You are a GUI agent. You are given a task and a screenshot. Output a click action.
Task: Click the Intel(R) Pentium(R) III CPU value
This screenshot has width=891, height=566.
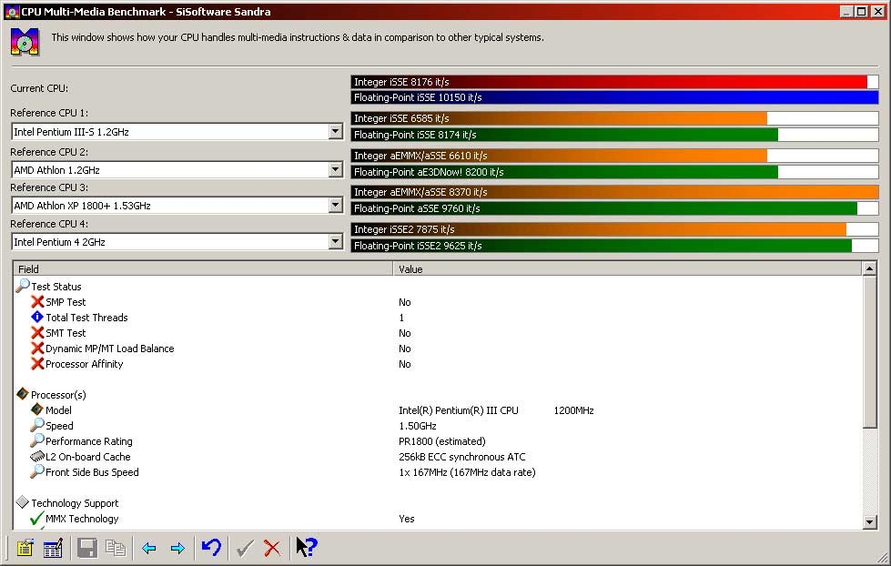click(x=496, y=410)
